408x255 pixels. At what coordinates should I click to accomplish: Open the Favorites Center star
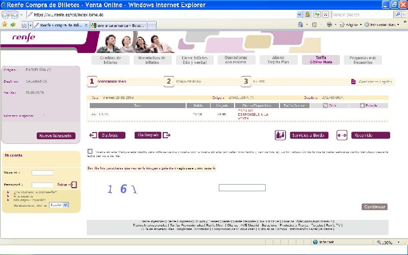(5, 24)
